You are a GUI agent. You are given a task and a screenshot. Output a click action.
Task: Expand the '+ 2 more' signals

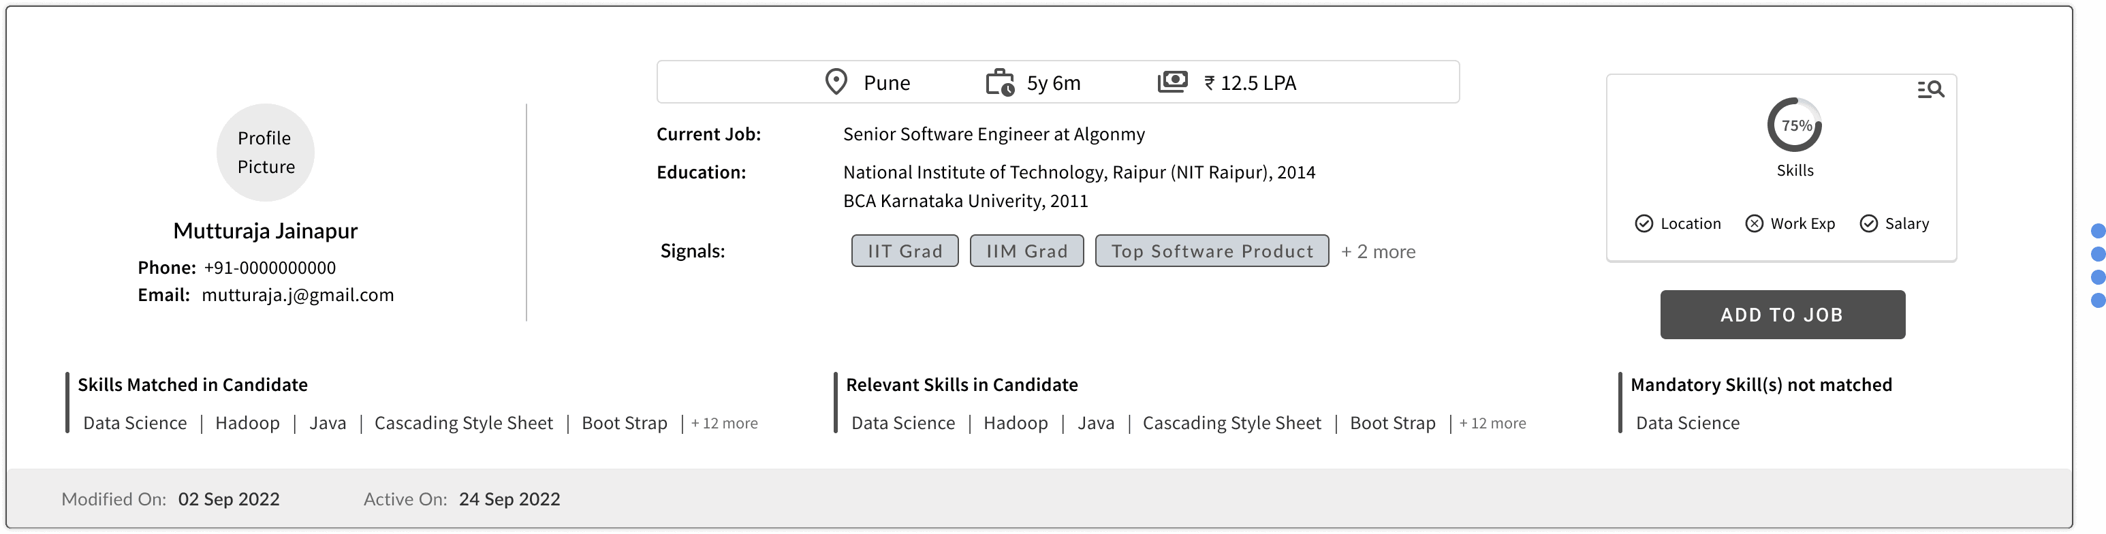pyautogui.click(x=1378, y=252)
